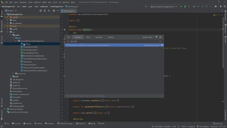Select the Booking.java editor tab

68,11
